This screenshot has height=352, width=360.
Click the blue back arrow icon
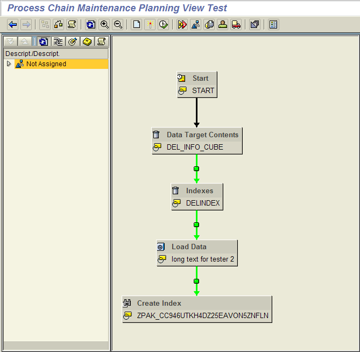point(13,25)
